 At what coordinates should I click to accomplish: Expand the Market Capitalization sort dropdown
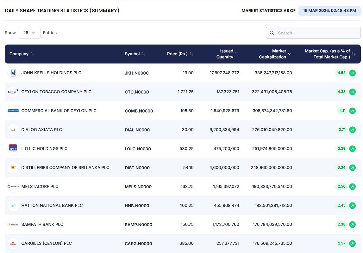tap(289, 54)
